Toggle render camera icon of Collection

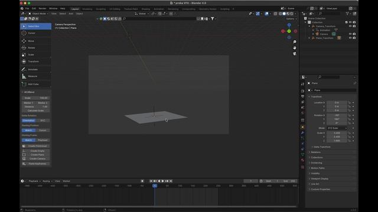[x=354, y=22]
